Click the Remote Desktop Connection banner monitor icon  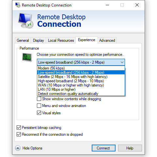[25, 21]
